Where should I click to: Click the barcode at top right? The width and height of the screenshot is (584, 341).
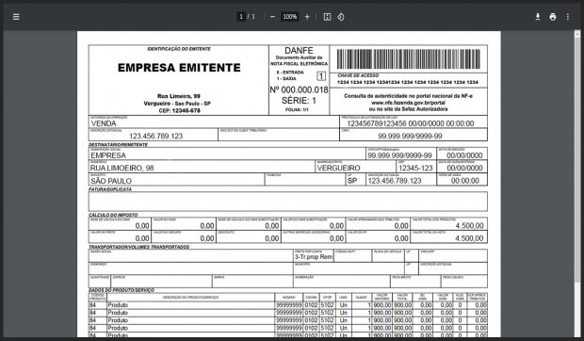(409, 59)
